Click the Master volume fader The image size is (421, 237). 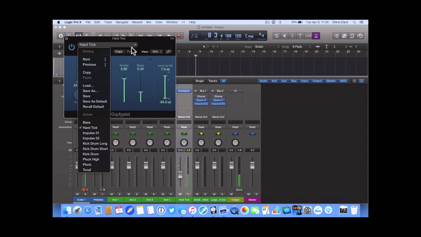tap(252, 165)
